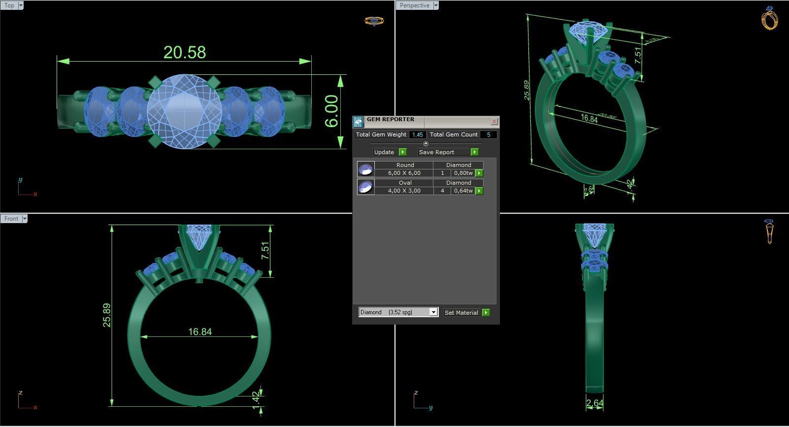Click the green arrow on the Round diamond row
Screen dimensions: 789x427
click(x=479, y=173)
